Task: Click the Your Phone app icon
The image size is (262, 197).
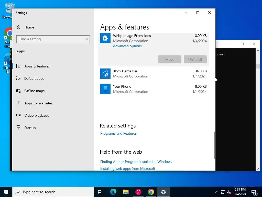Action: [x=105, y=89]
